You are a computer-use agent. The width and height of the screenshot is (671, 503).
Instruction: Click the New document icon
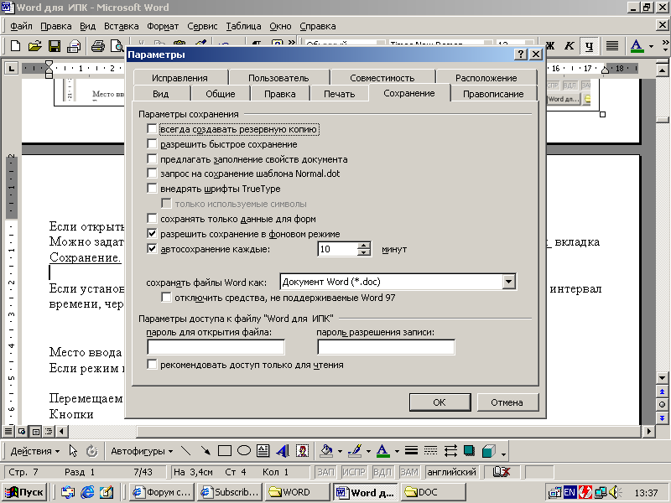[x=15, y=46]
